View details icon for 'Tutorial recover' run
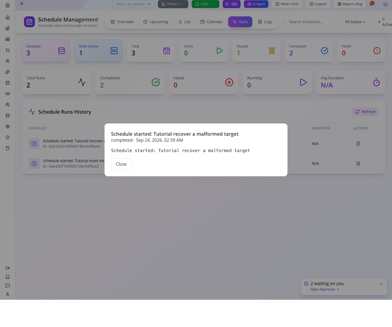This screenshot has width=392, height=327. pyautogui.click(x=358, y=144)
